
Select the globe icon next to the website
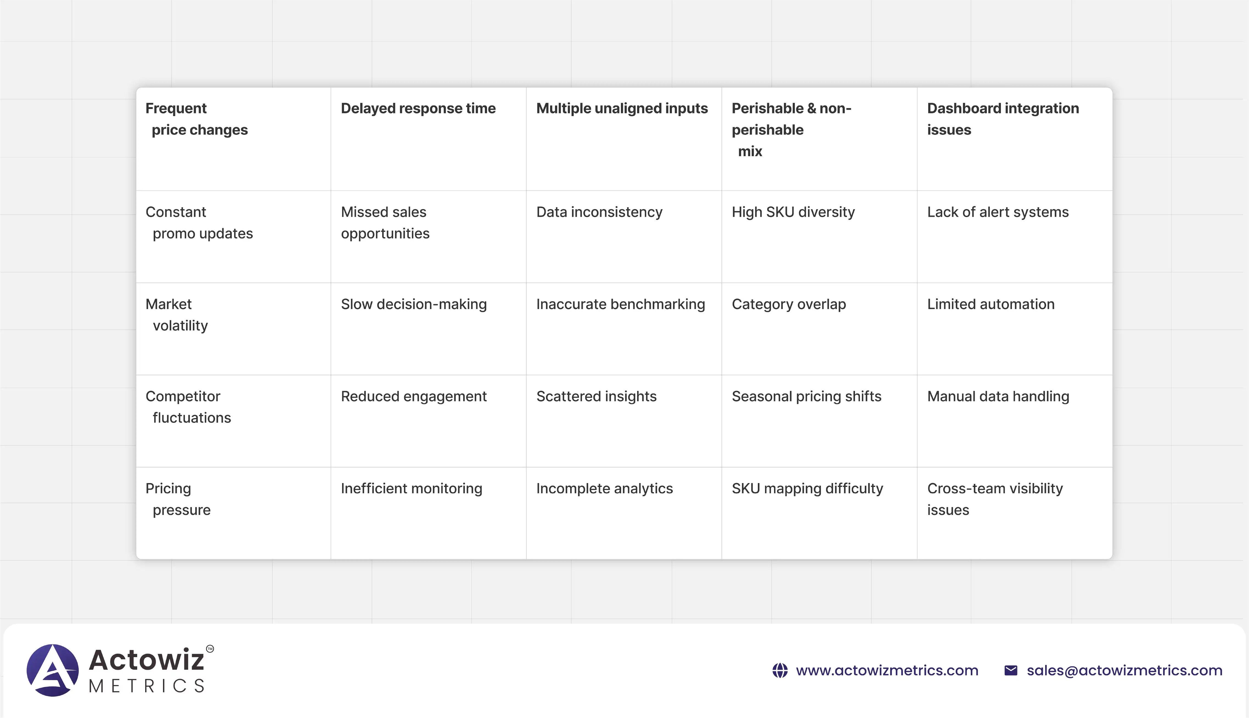click(x=779, y=670)
